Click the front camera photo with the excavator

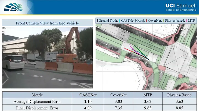coord(48,58)
